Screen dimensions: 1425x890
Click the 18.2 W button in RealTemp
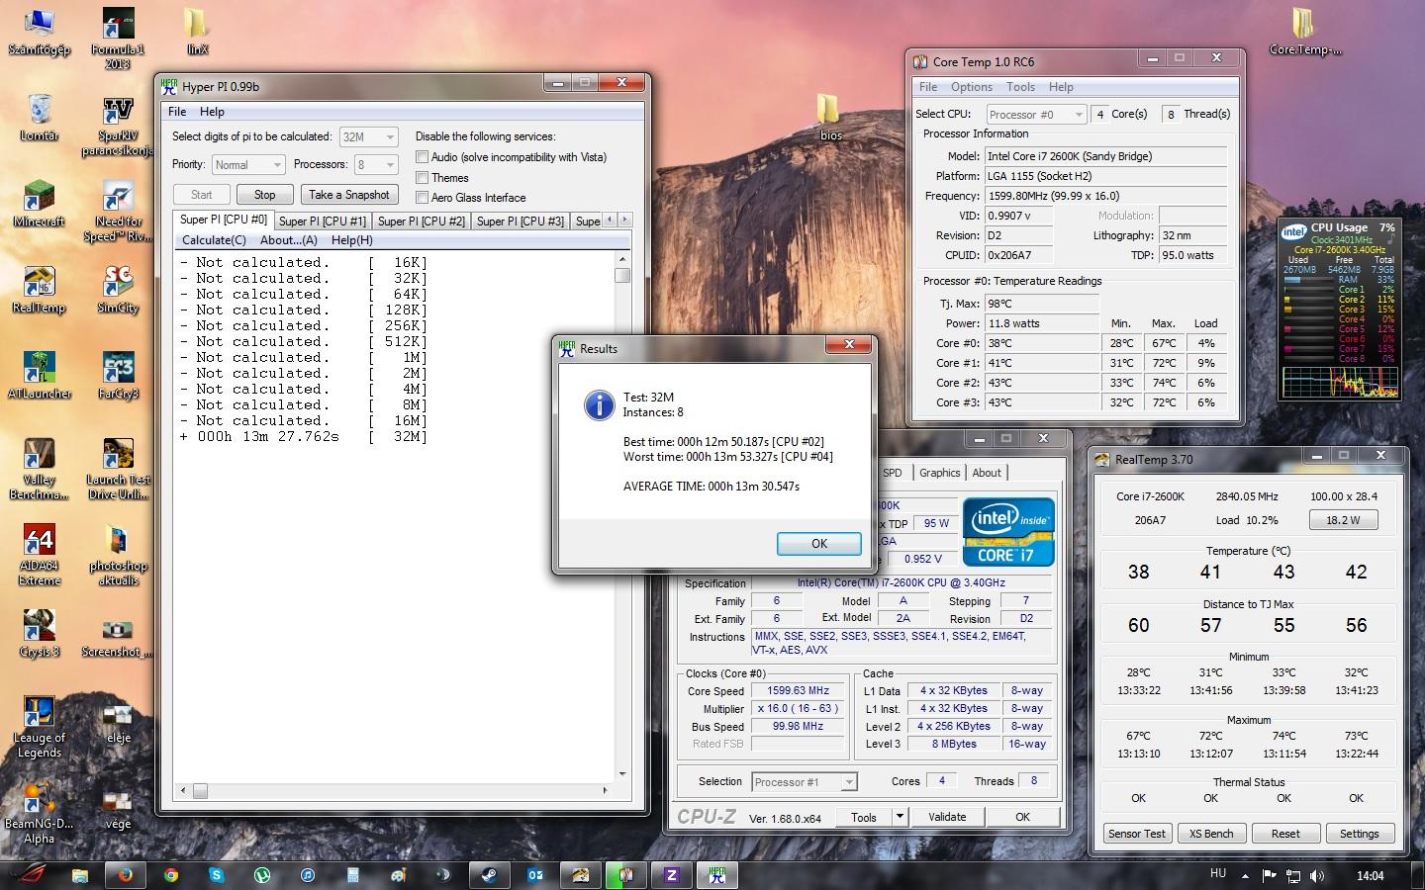click(1343, 520)
